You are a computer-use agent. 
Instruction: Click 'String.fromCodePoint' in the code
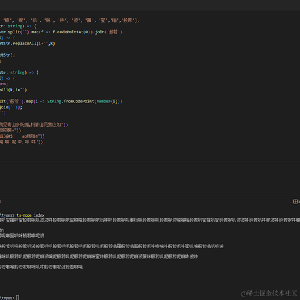70,102
